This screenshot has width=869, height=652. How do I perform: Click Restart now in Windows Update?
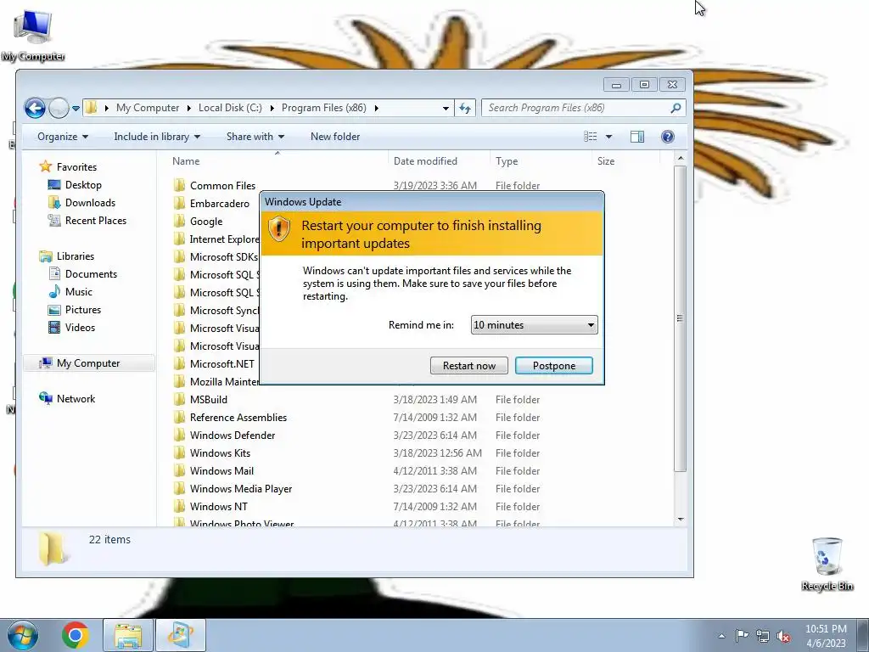click(468, 365)
